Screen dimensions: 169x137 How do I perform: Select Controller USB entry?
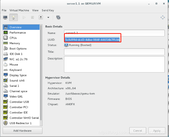21,102
